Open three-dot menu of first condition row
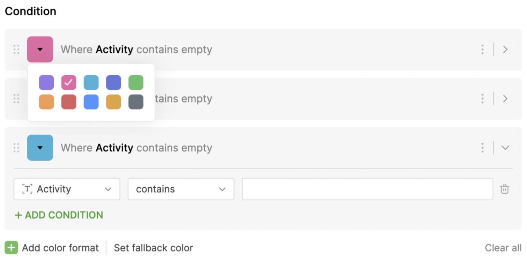Screen dimensions: 527x263 (482, 50)
